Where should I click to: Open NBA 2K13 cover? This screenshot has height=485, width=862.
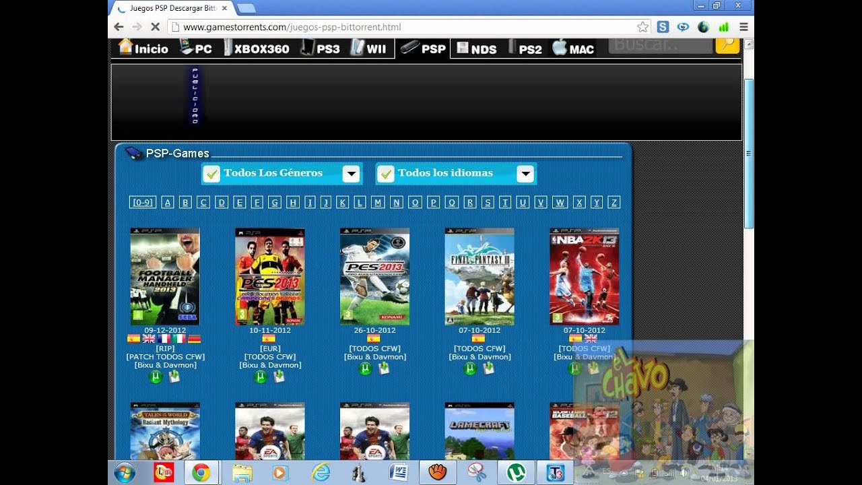coord(585,277)
